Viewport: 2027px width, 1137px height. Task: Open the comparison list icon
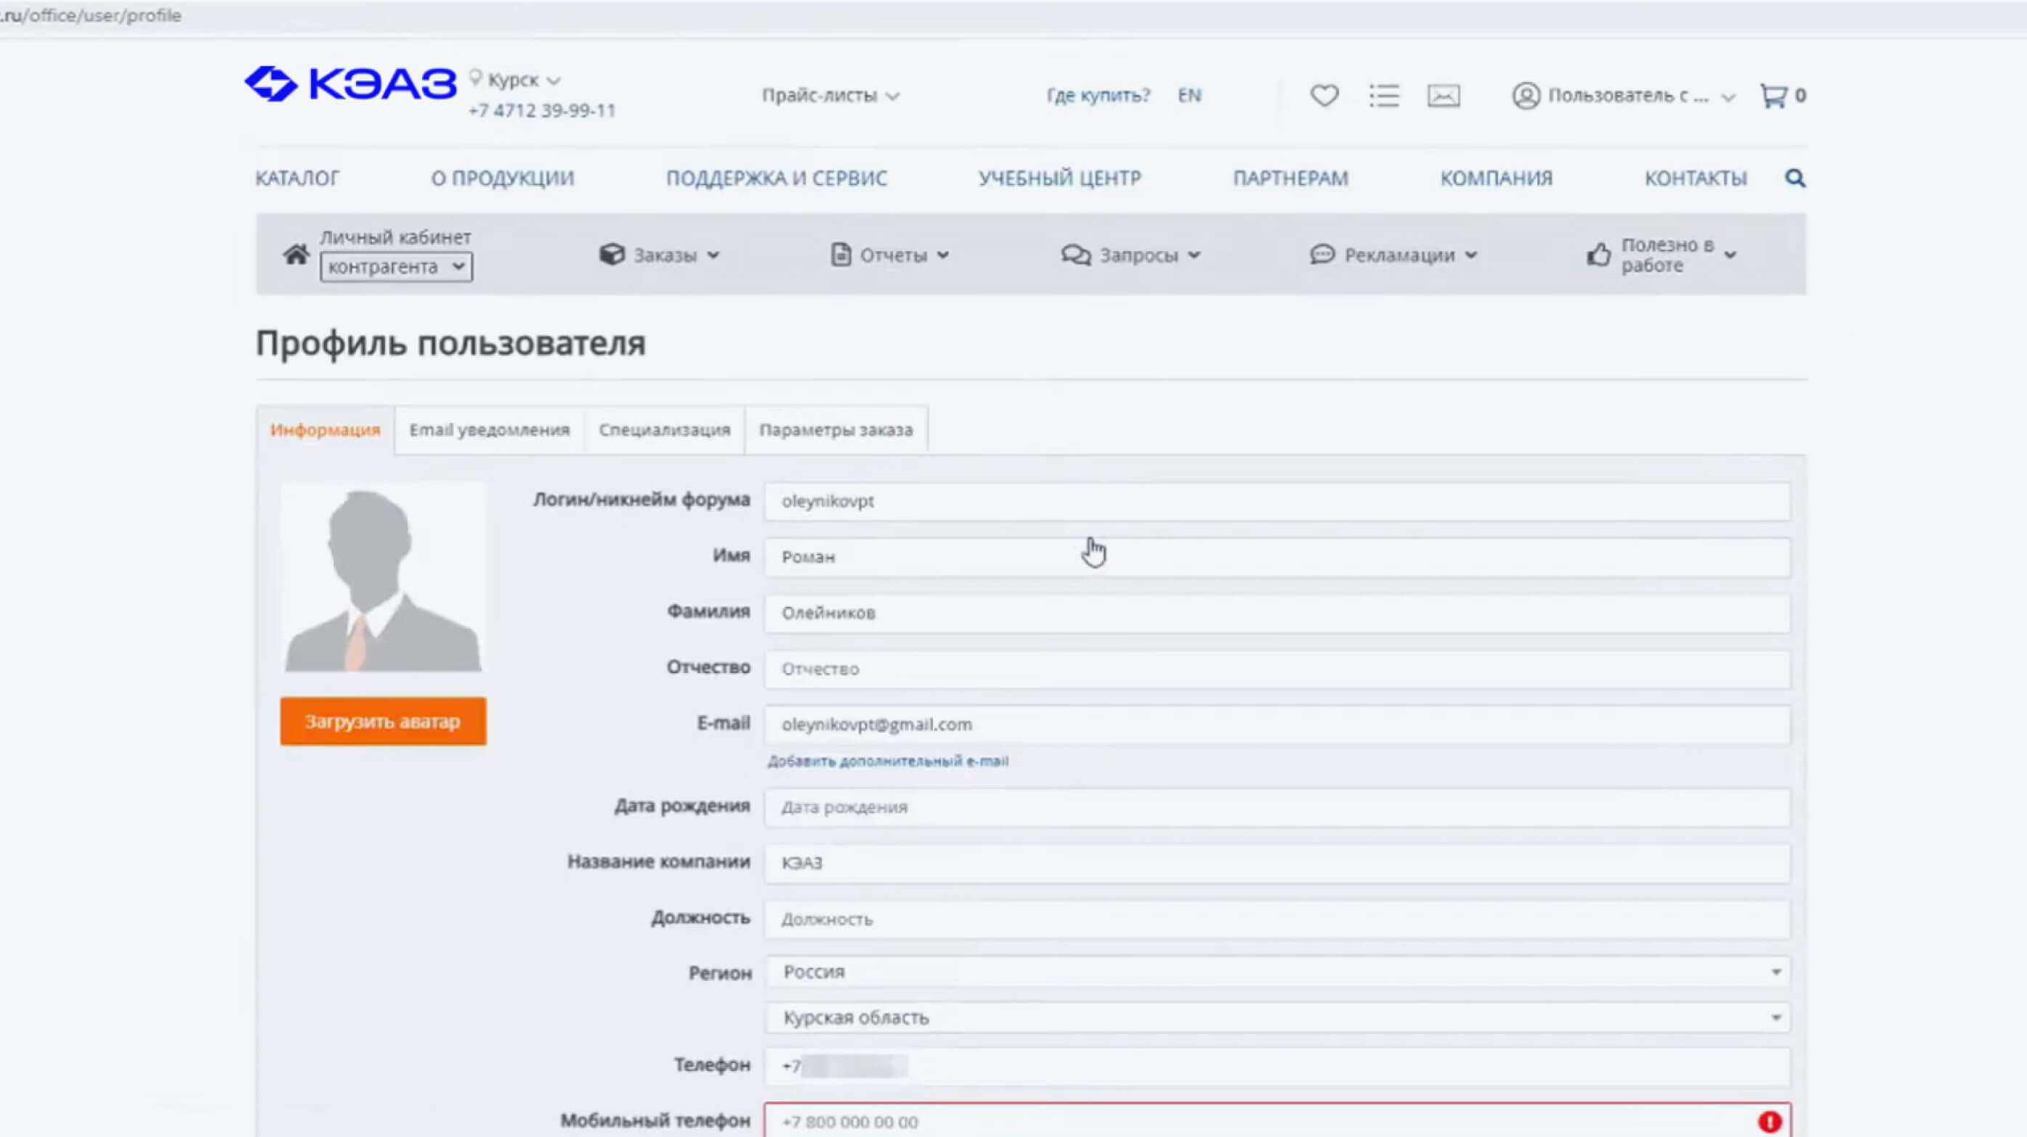[x=1383, y=96]
